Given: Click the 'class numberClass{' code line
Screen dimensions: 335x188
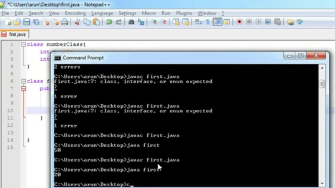Looking at the screenshot, I should [x=56, y=44].
